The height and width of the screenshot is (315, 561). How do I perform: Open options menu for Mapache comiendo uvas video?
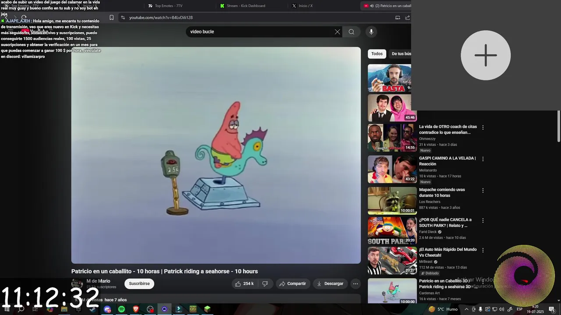[483, 190]
